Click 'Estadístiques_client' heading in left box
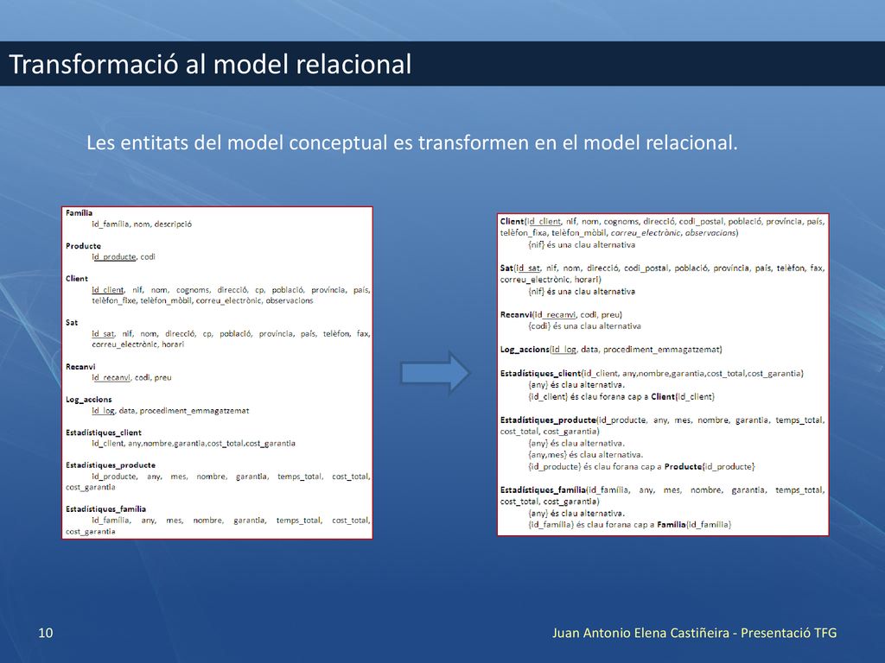Screen dimensions: 885x663 (104, 433)
